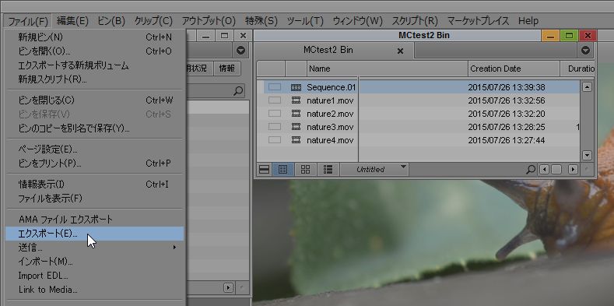Screen dimensions: 614x306
Task: Choose Import EDL... menu entry
Action: (95, 276)
